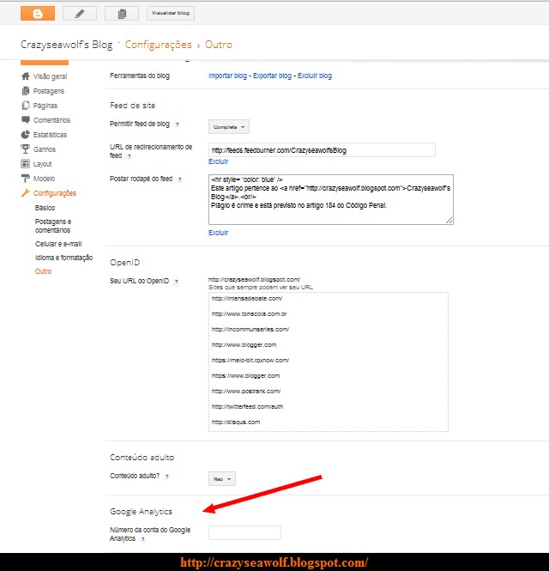Click the Ganhos trophy icon
Viewport: 549px width, 571px height.
26,149
